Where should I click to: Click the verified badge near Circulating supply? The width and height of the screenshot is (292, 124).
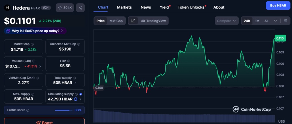point(80,94)
